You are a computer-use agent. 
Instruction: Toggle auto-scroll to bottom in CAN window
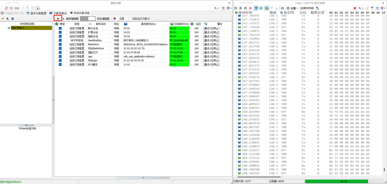(x=256, y=8)
